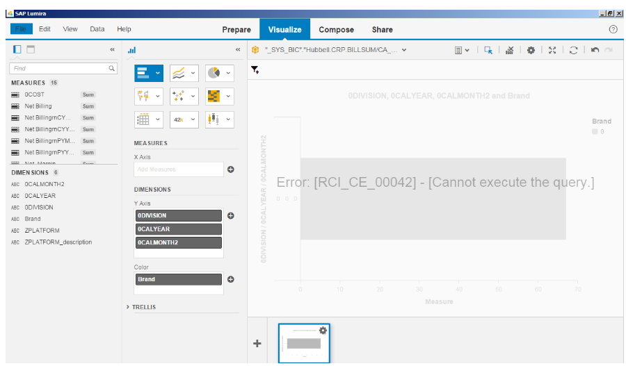Click the clear chart toolbar icon

[x=509, y=50]
